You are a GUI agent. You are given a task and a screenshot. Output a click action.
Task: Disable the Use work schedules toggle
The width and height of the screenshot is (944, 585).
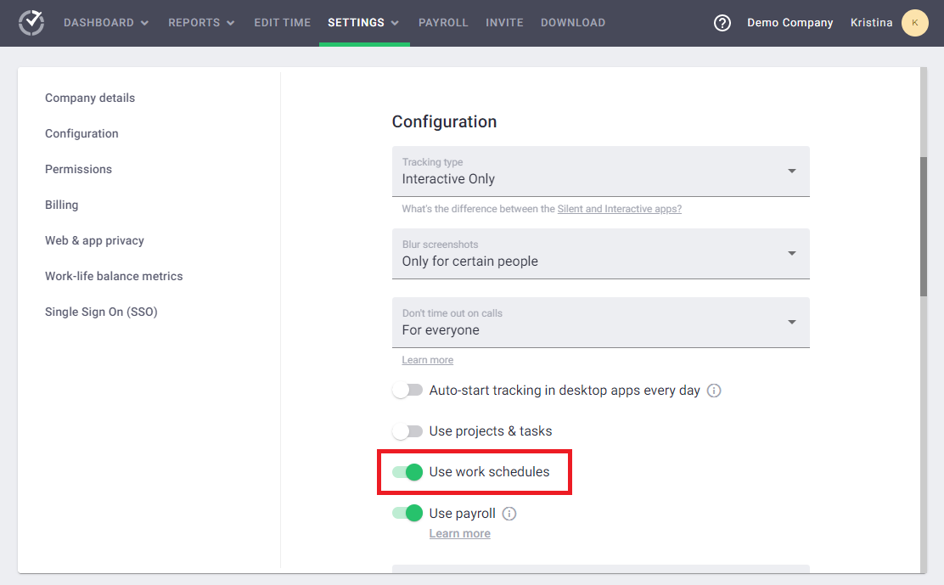point(407,472)
